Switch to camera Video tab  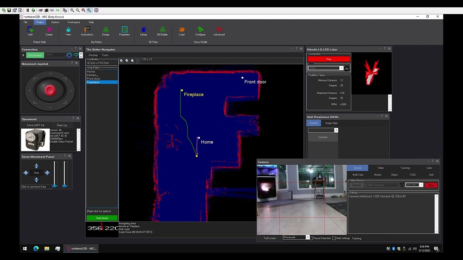pos(381,168)
